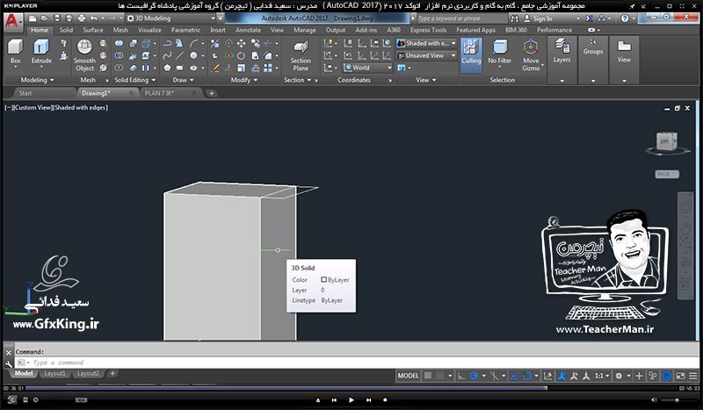Open the 3D Modeling workspace dropdown

[x=170, y=18]
